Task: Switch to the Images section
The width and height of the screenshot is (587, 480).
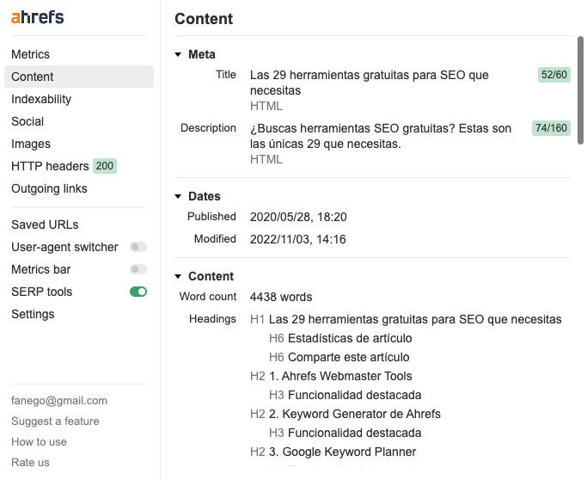Action: [31, 144]
